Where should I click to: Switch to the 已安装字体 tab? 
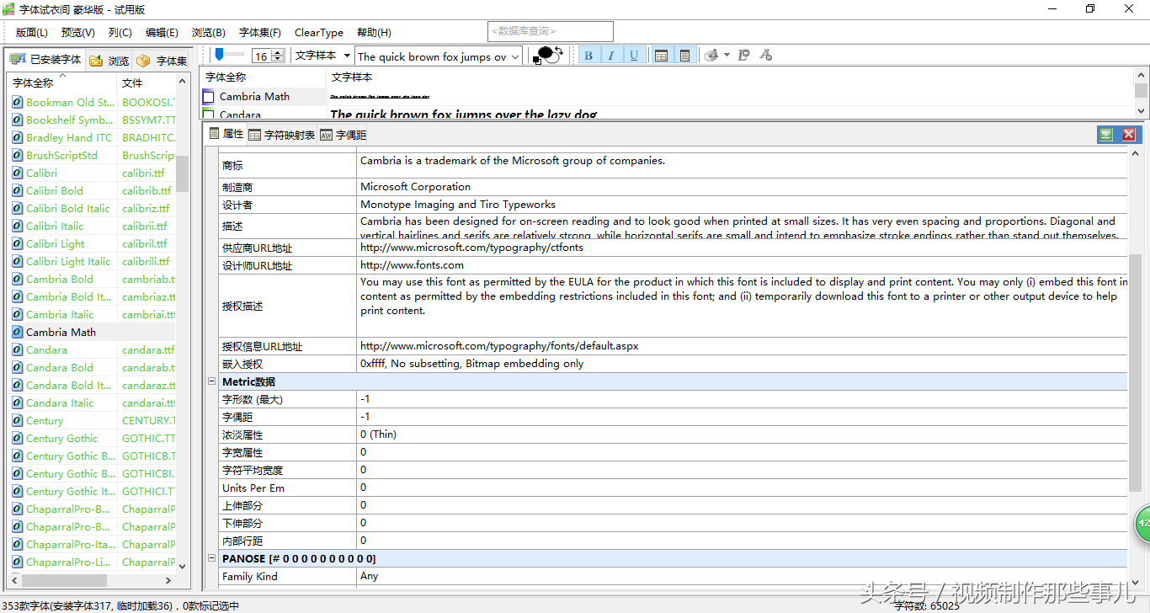pyautogui.click(x=45, y=60)
